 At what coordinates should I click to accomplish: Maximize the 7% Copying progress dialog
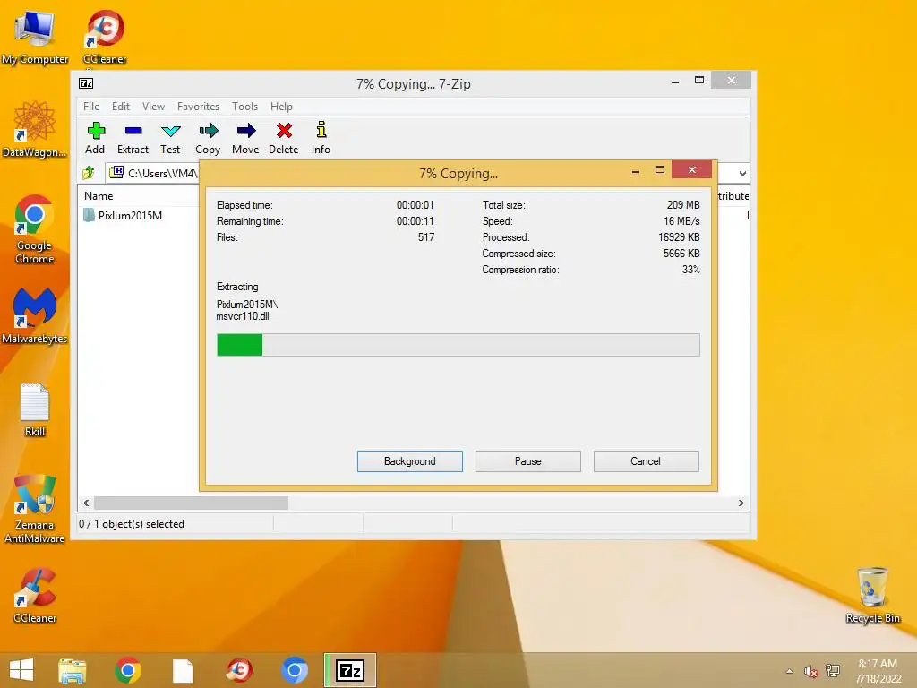point(660,169)
